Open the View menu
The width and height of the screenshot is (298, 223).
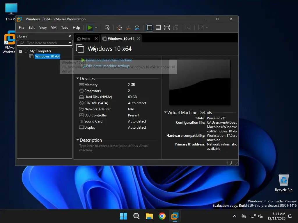click(x=43, y=28)
